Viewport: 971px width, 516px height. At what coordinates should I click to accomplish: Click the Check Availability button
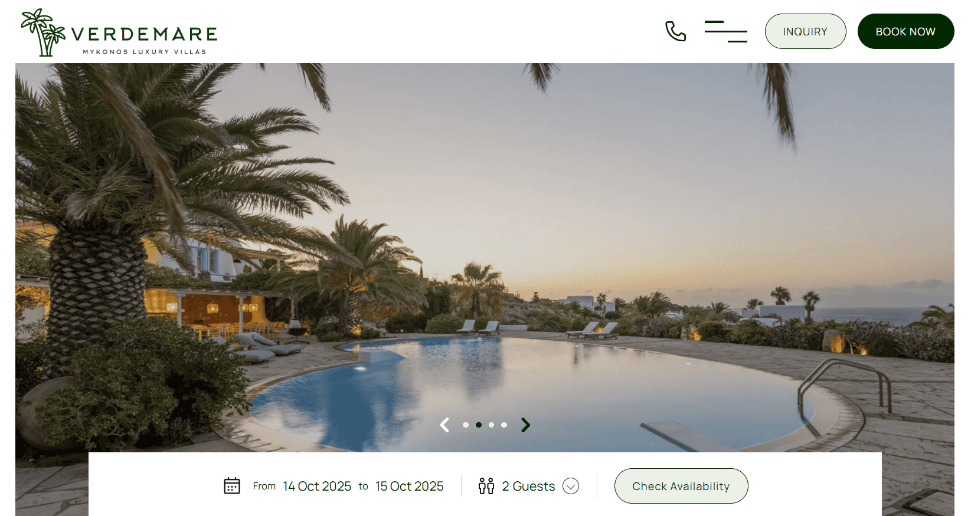pos(681,486)
